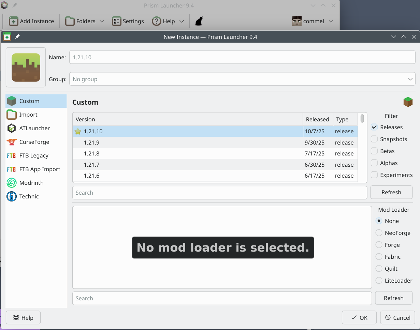This screenshot has height=330, width=420.
Task: Click the FTB Legacy icon
Action: [12, 155]
